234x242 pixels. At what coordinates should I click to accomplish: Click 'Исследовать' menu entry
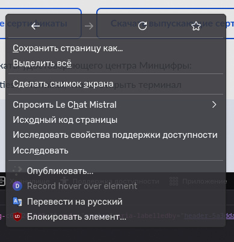pos(115,150)
